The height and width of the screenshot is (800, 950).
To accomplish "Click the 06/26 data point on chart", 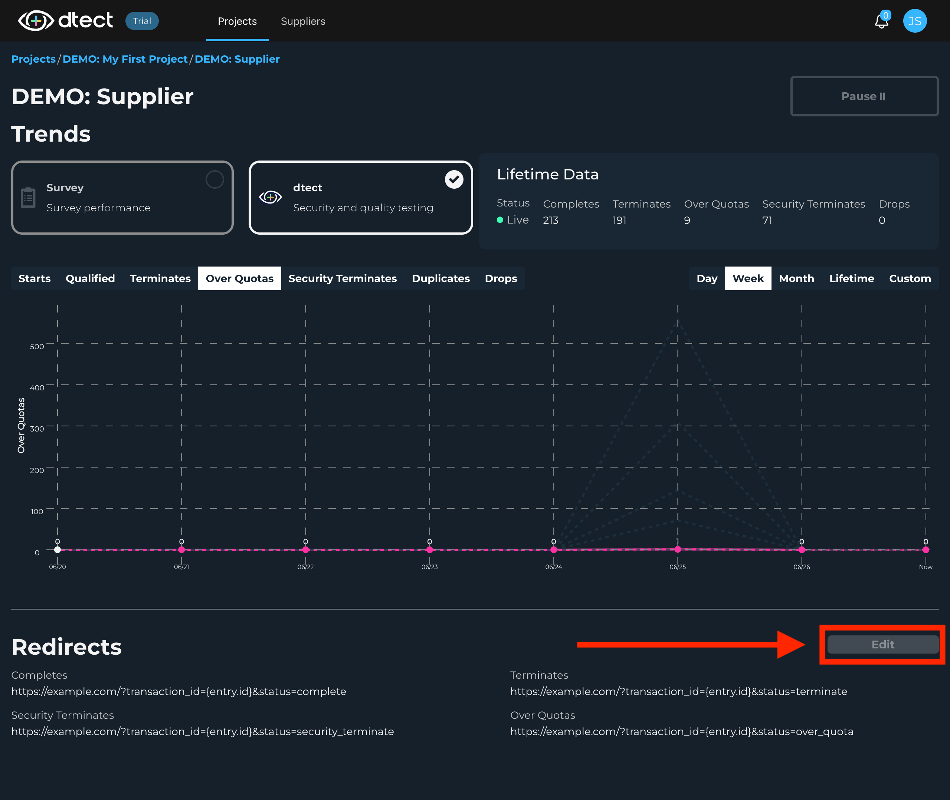I will pos(802,550).
